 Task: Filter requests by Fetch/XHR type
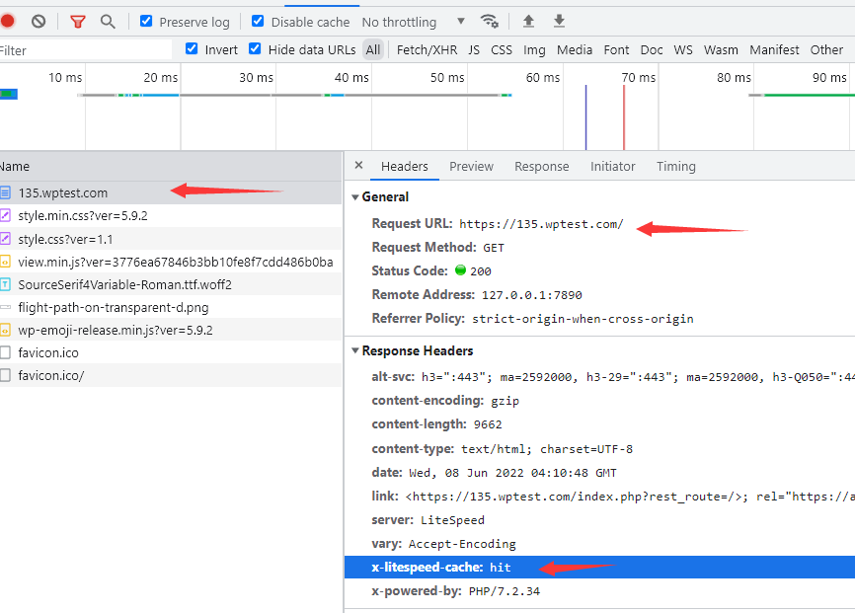point(427,49)
